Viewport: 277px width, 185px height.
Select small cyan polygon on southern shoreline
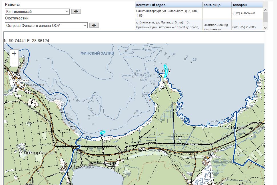click(x=103, y=132)
